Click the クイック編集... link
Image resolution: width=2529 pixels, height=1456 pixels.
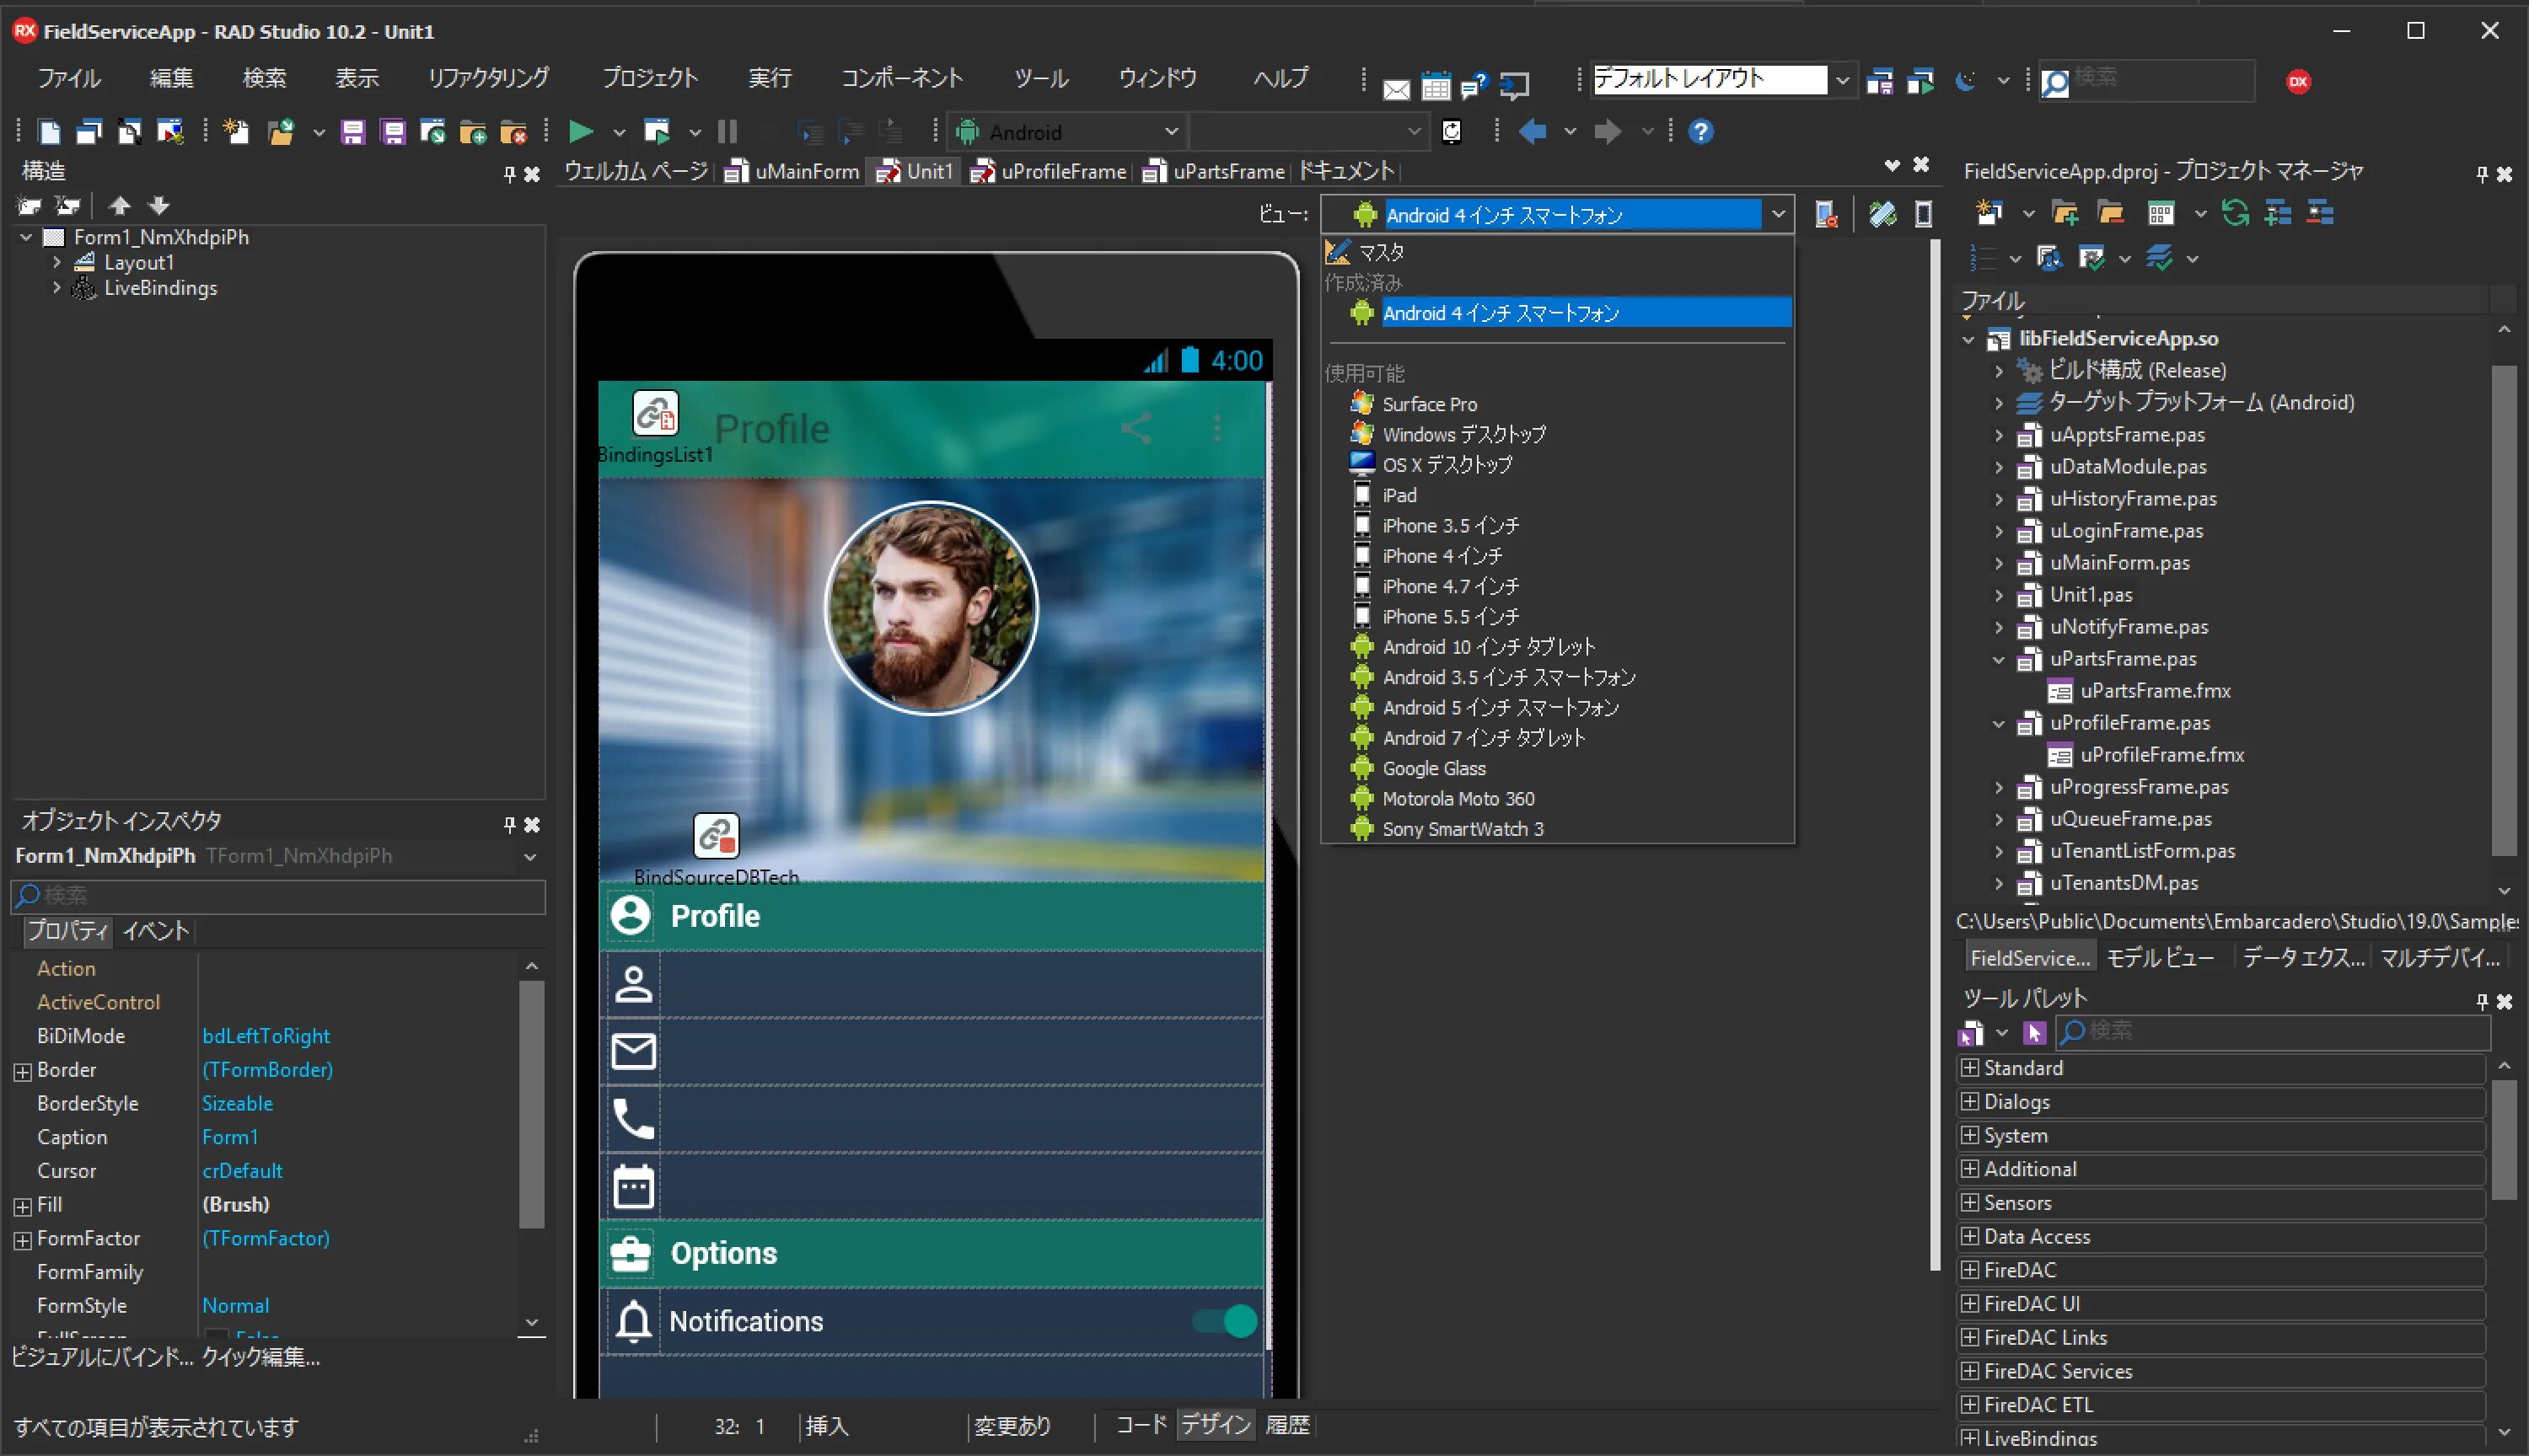261,1357
